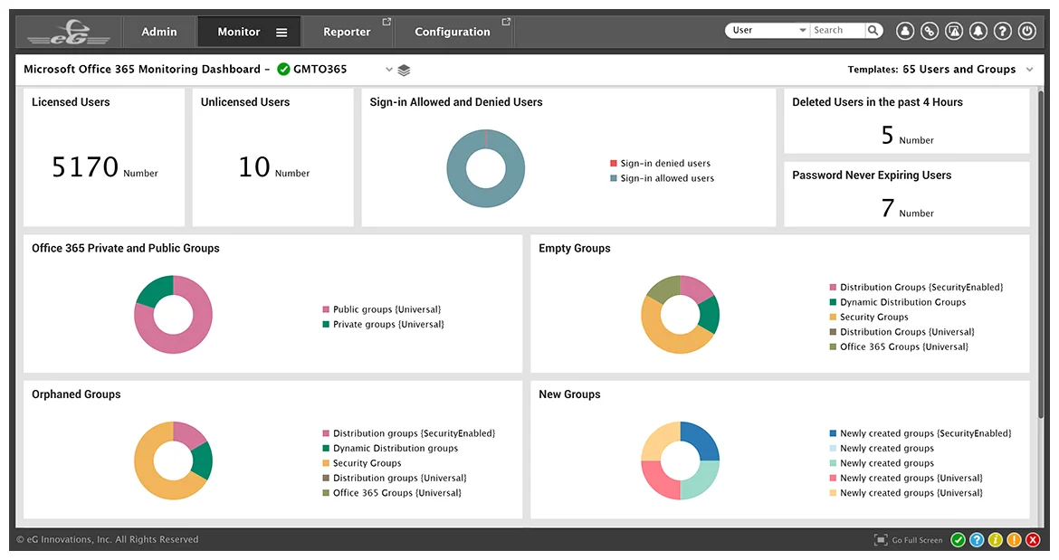Click 'Security Groups' in the Orphaned Groups legend
The width and height of the screenshot is (1059, 560).
pyautogui.click(x=367, y=463)
